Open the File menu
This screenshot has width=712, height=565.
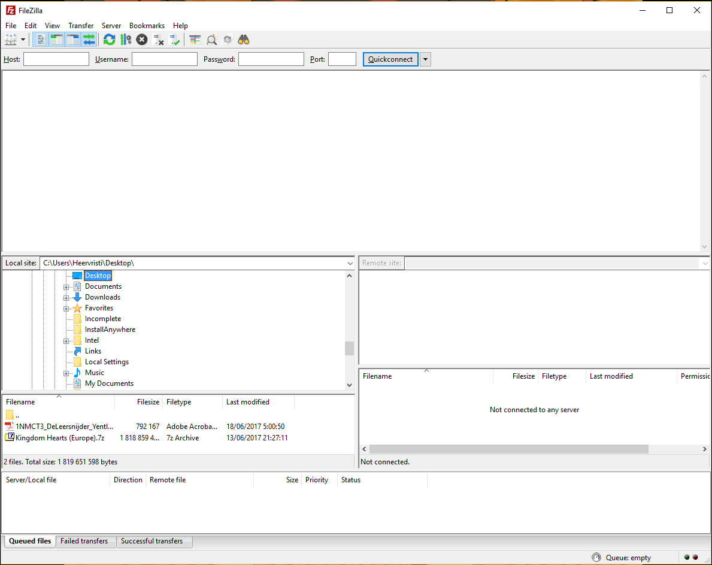[x=11, y=25]
